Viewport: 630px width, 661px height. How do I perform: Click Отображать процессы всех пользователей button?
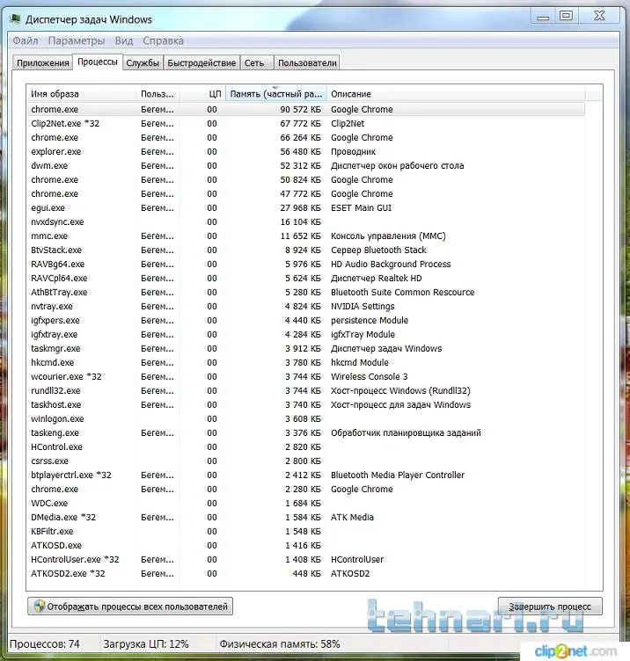pos(130,607)
